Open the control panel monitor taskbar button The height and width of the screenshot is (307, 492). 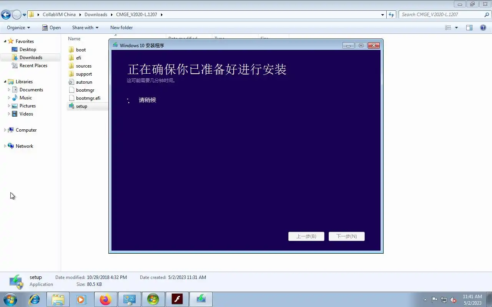129,299
